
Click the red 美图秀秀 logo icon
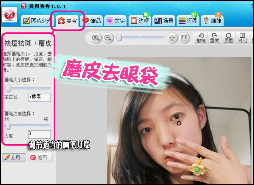(x=10, y=15)
